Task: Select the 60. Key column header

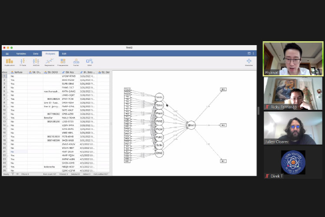Action: (70, 72)
